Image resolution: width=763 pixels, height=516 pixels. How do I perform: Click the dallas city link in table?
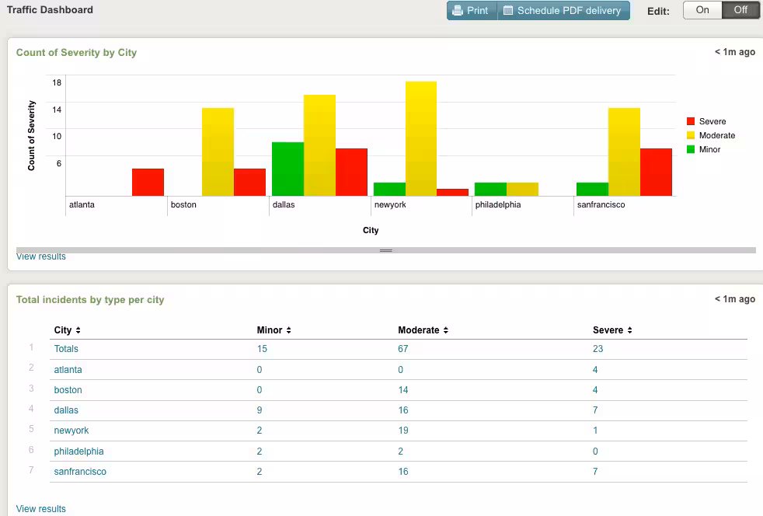[66, 410]
